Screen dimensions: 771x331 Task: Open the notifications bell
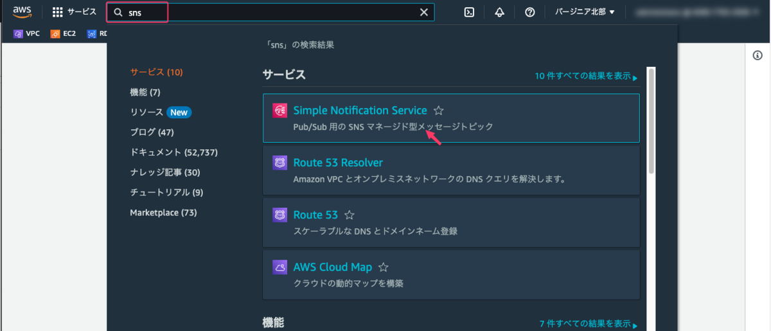click(x=500, y=12)
